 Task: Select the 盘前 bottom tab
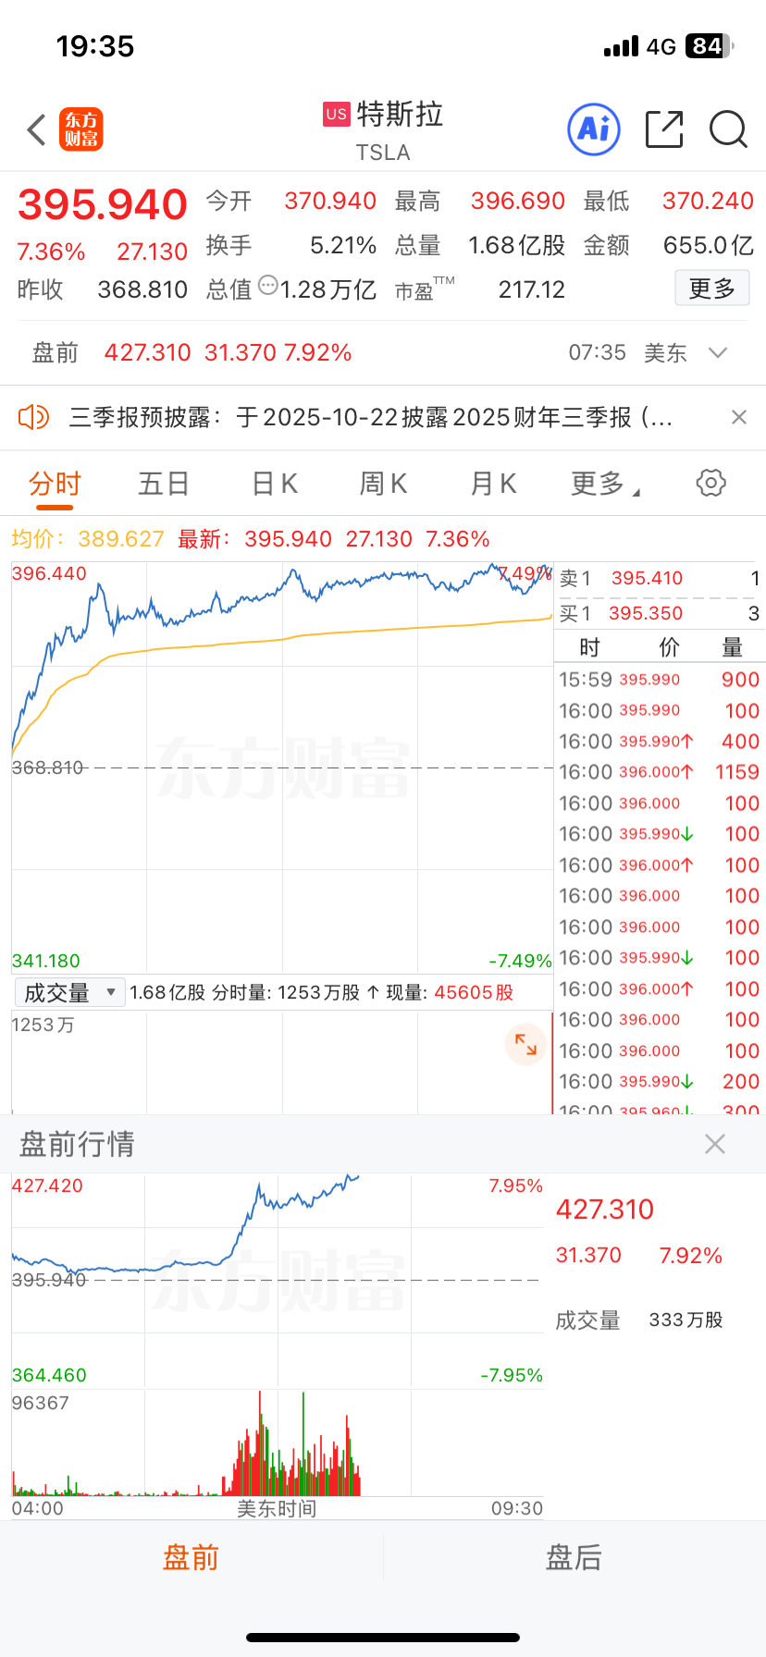tap(191, 1557)
